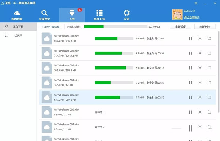The image size is (220, 141).
Task: Select 已完成 in the sidebar
Action: click(x=18, y=35)
